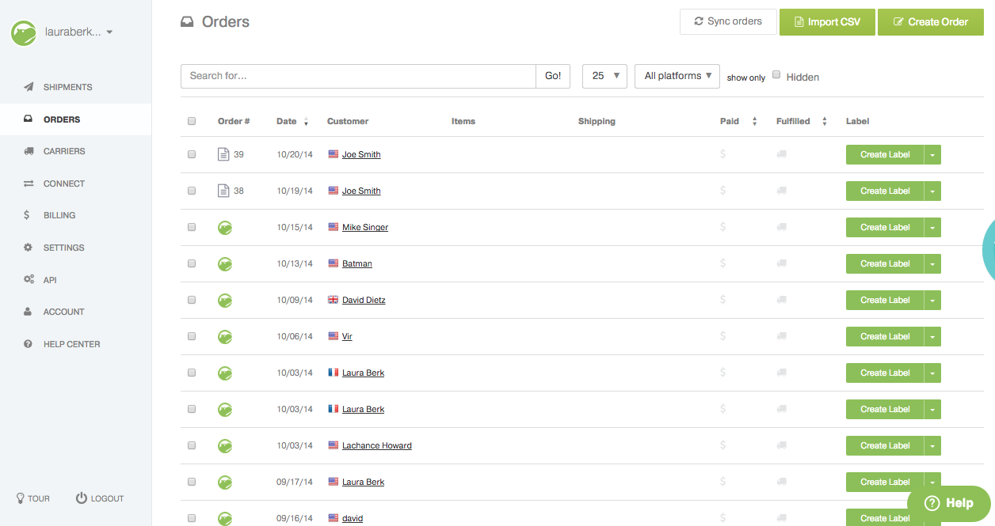Click the Settings gear icon in sidebar
Screen dimensions: 995x526
tap(29, 248)
